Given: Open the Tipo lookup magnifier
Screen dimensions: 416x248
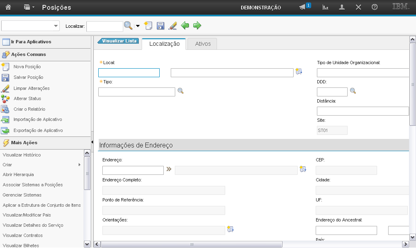Looking at the screenshot, I should pos(181,91).
